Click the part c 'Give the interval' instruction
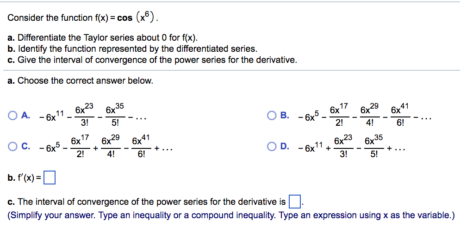This screenshot has width=460, height=227. tap(153, 60)
